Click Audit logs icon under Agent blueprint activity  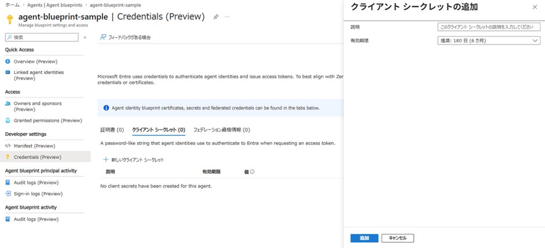coord(7,219)
